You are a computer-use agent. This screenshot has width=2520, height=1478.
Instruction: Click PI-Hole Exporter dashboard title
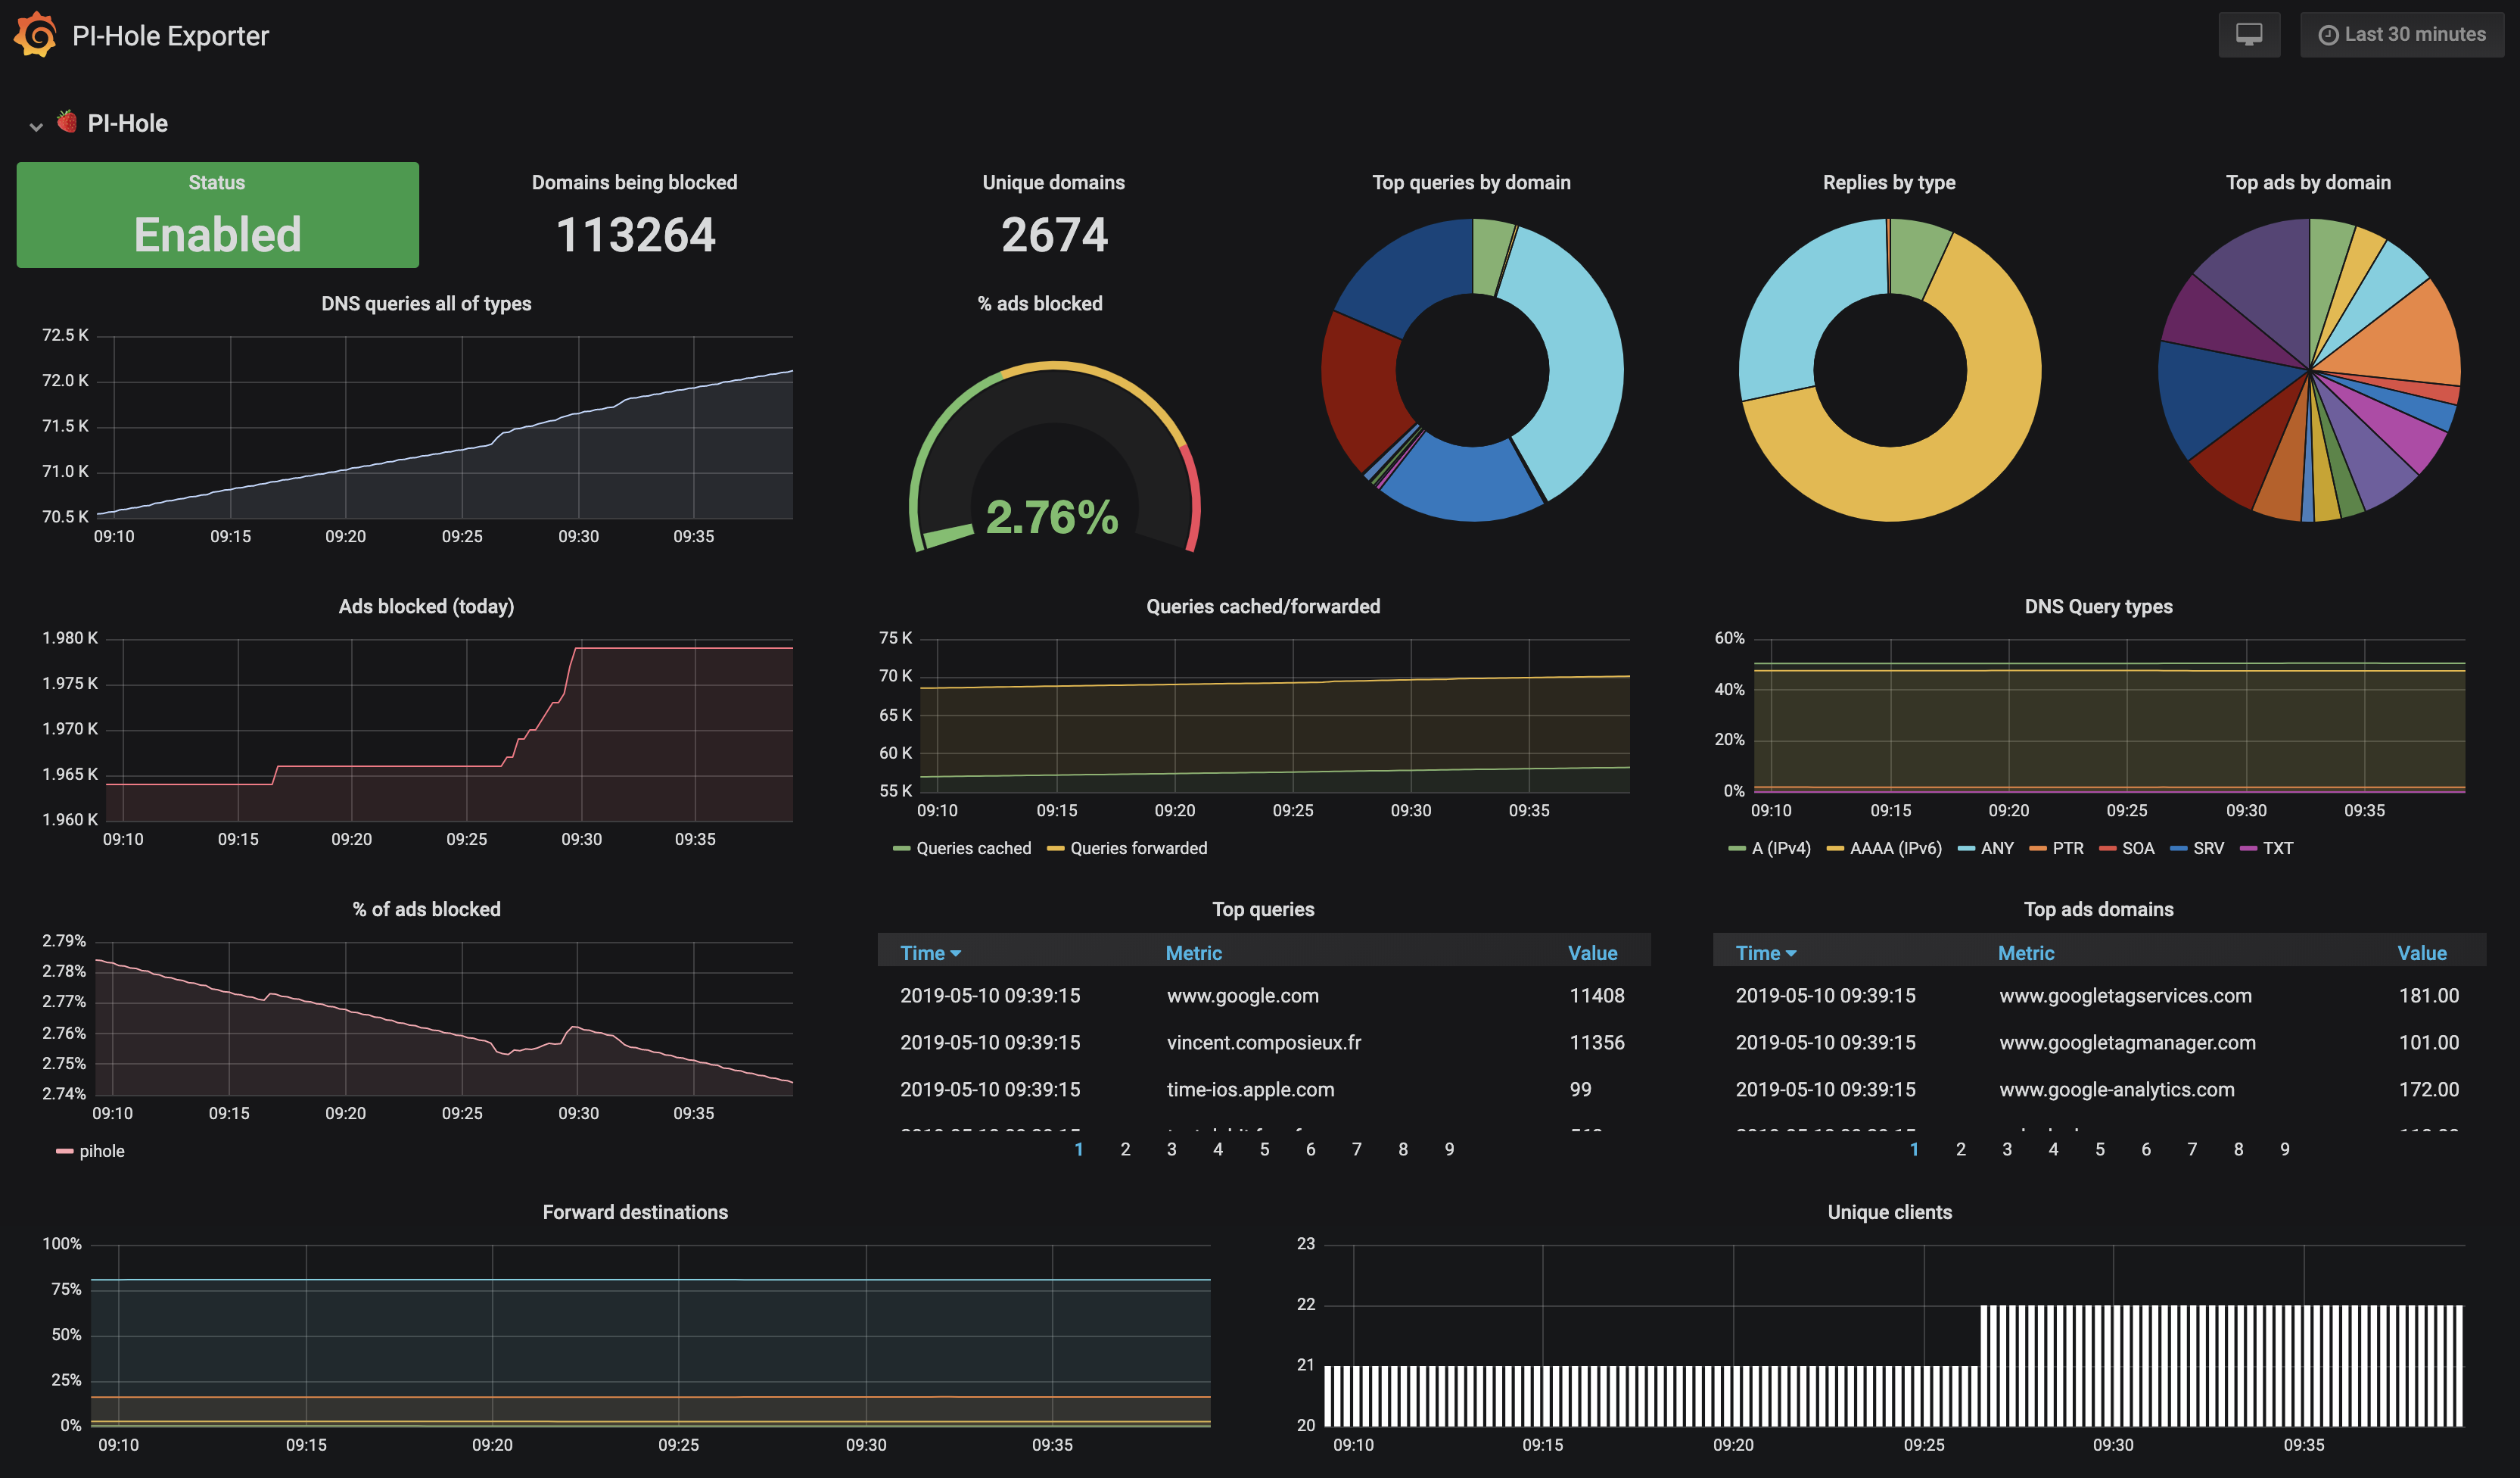170,36
